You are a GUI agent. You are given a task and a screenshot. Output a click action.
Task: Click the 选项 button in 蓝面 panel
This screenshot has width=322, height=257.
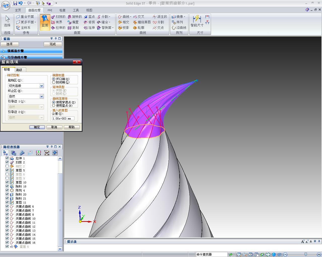(9, 44)
